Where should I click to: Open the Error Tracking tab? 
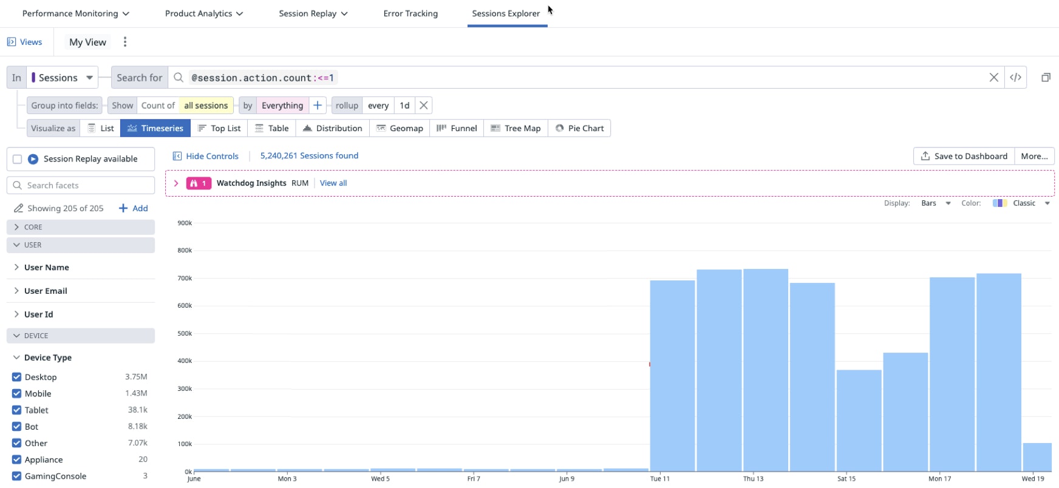point(410,13)
